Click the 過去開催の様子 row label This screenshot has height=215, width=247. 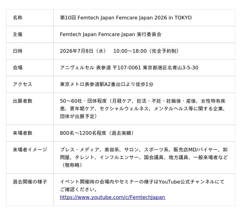coord(30,182)
